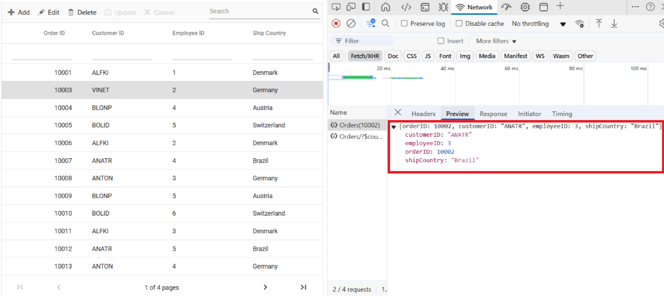This screenshot has width=664, height=296.
Task: Toggle the Disable cache checkbox
Action: 459,24
